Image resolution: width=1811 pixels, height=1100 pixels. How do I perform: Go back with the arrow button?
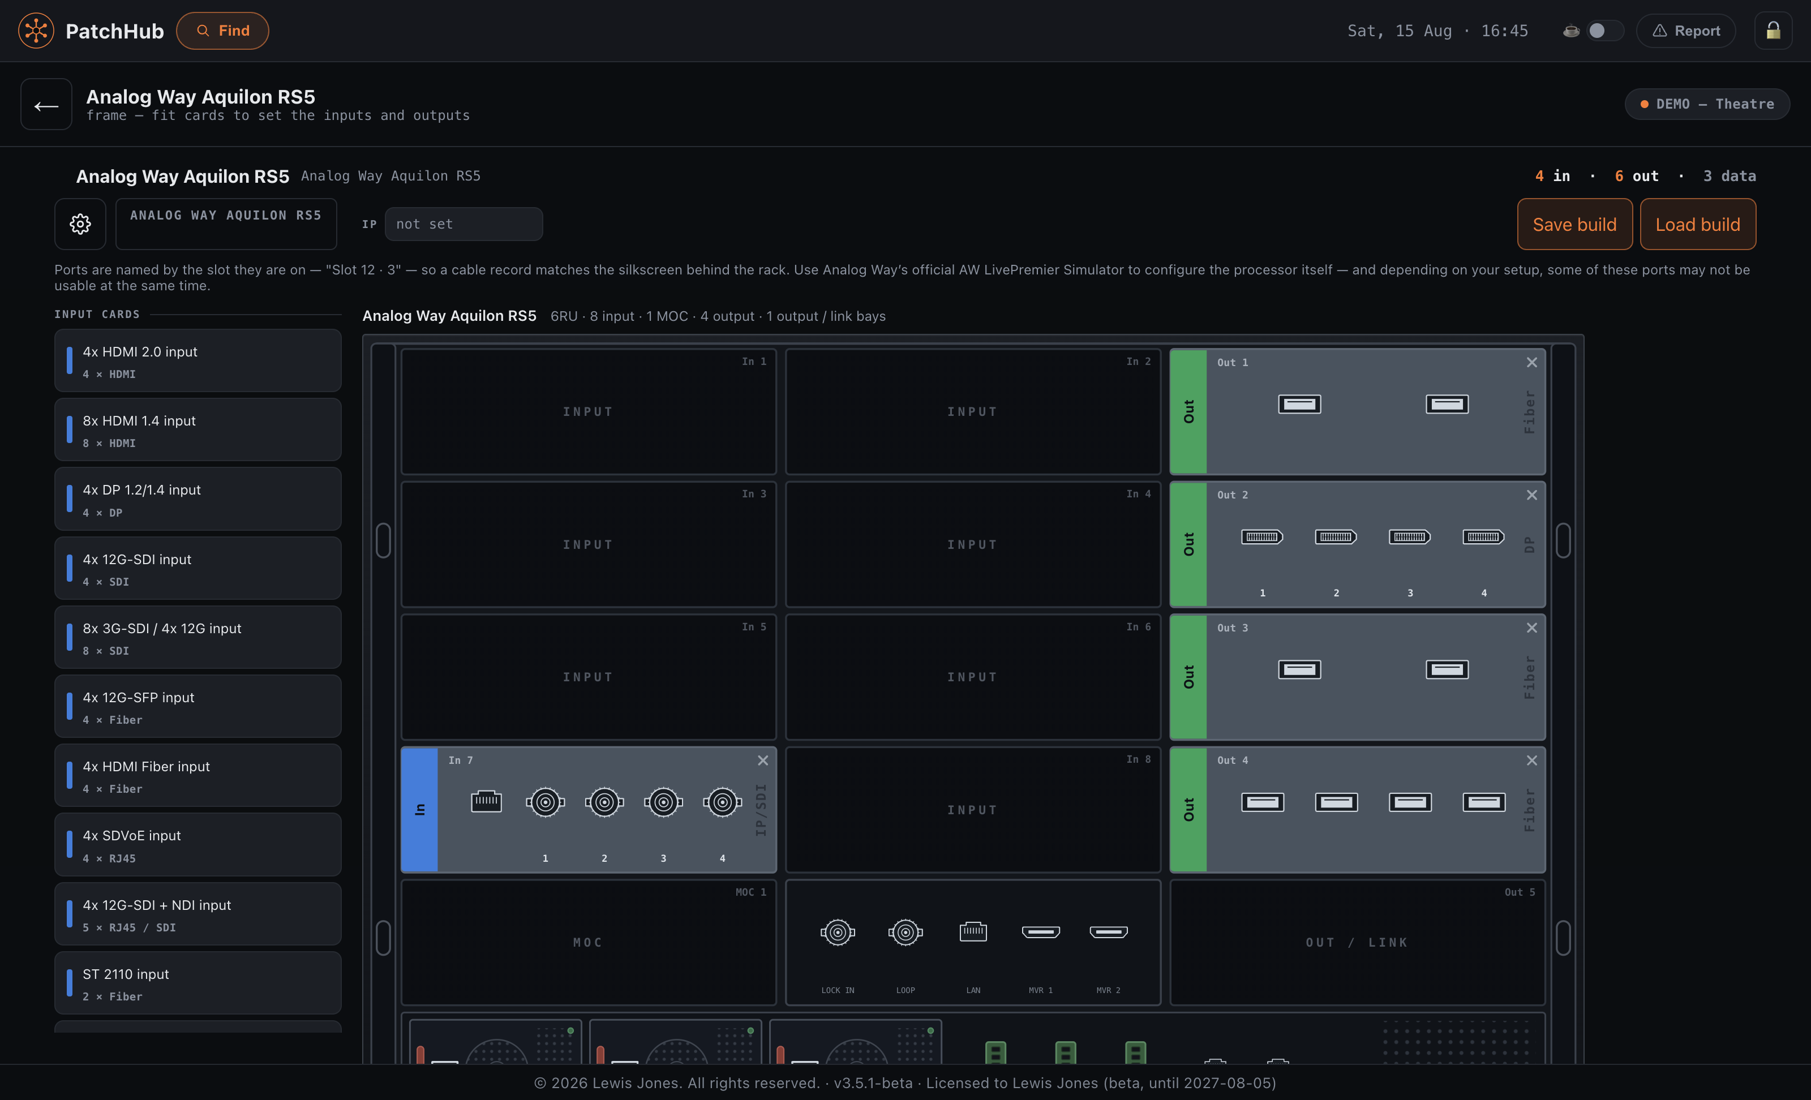coord(46,104)
